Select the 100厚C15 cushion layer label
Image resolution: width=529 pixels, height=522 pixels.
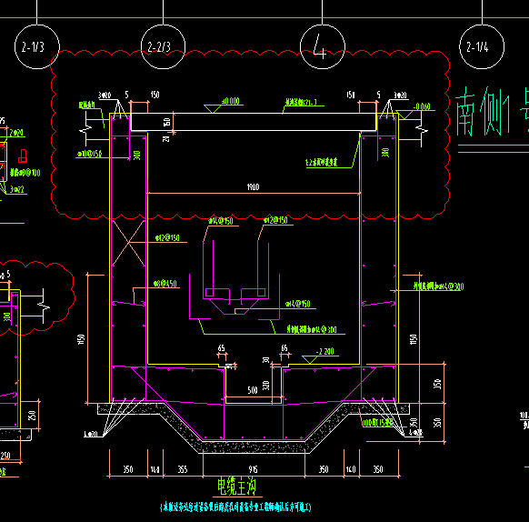point(377,422)
